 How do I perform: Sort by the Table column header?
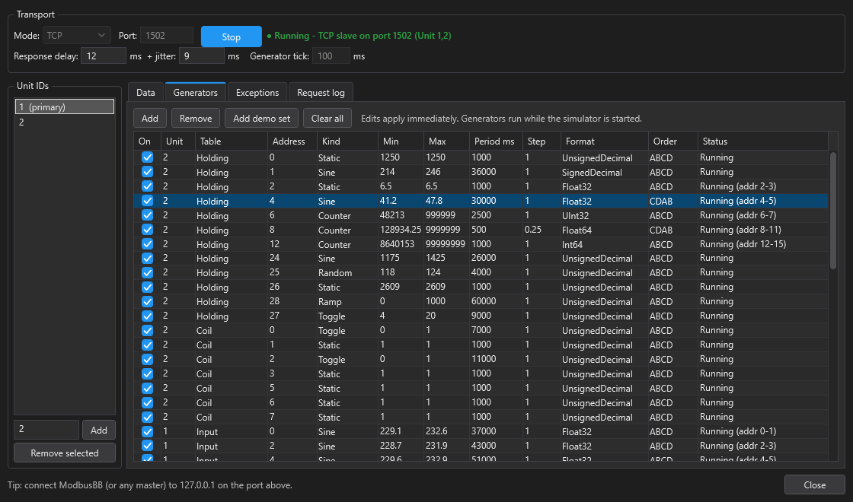coord(232,141)
